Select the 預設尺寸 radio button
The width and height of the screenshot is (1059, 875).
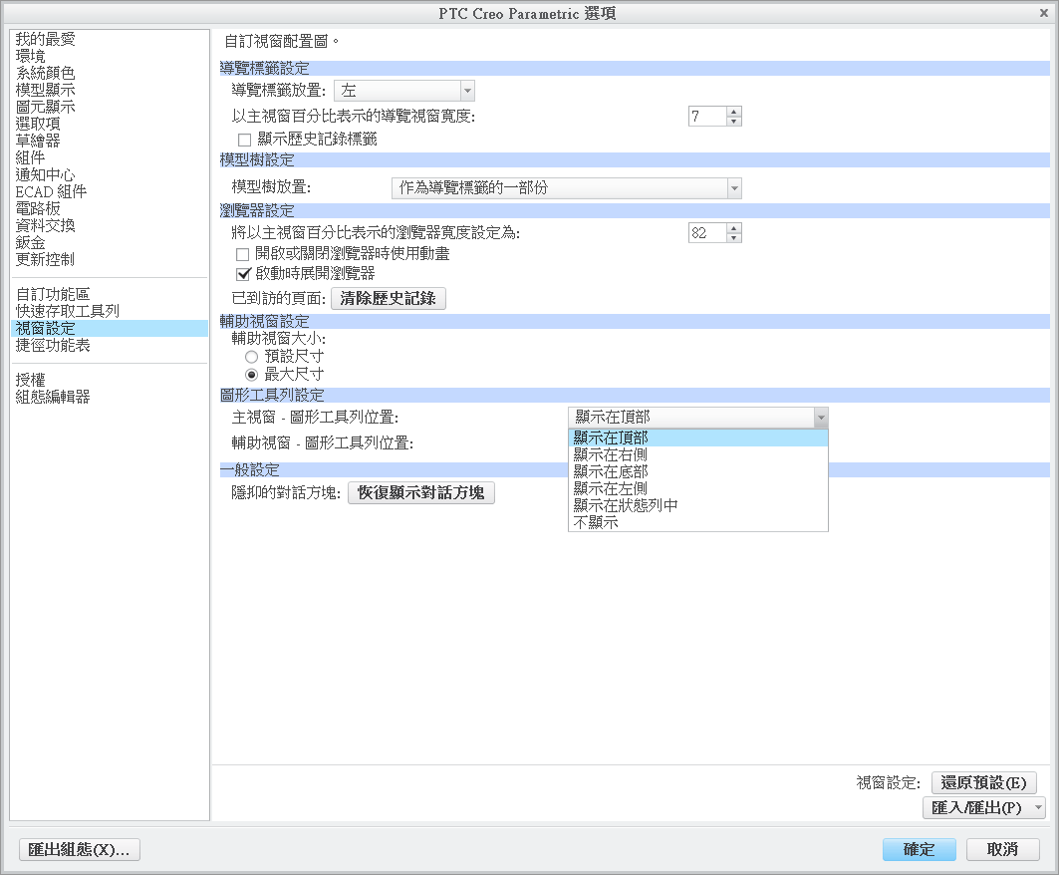[x=251, y=356]
